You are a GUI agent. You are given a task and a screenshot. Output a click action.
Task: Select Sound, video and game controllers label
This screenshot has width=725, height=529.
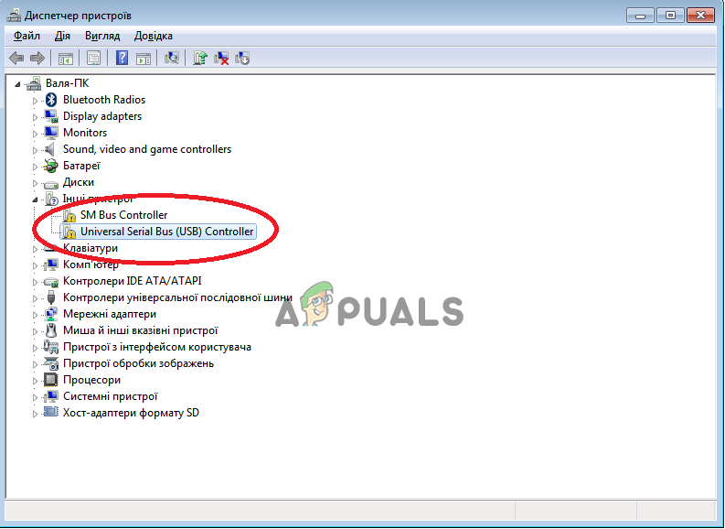(147, 149)
